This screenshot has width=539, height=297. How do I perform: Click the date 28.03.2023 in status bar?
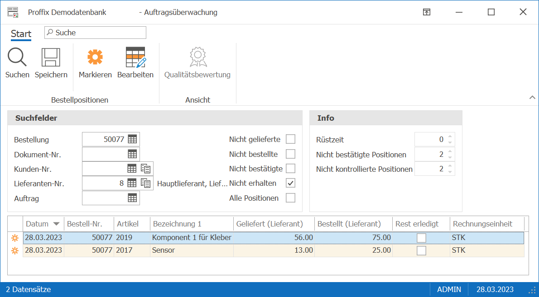click(x=495, y=289)
